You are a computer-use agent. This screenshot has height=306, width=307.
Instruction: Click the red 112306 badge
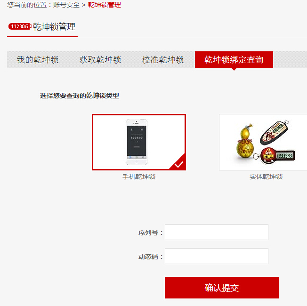(19, 26)
